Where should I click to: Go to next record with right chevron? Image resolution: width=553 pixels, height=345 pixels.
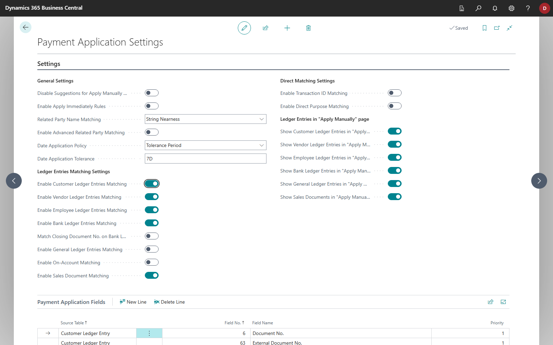(x=539, y=181)
